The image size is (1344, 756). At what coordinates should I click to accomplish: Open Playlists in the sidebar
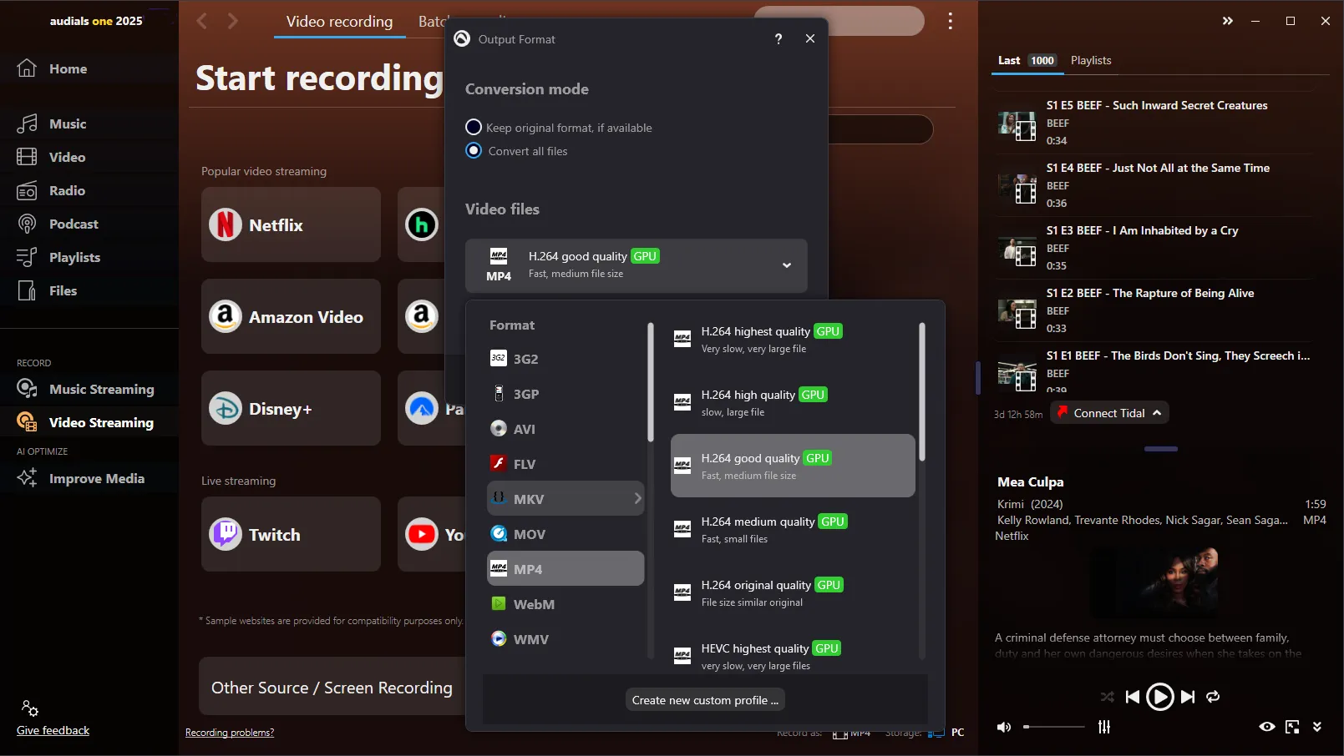[58, 257]
